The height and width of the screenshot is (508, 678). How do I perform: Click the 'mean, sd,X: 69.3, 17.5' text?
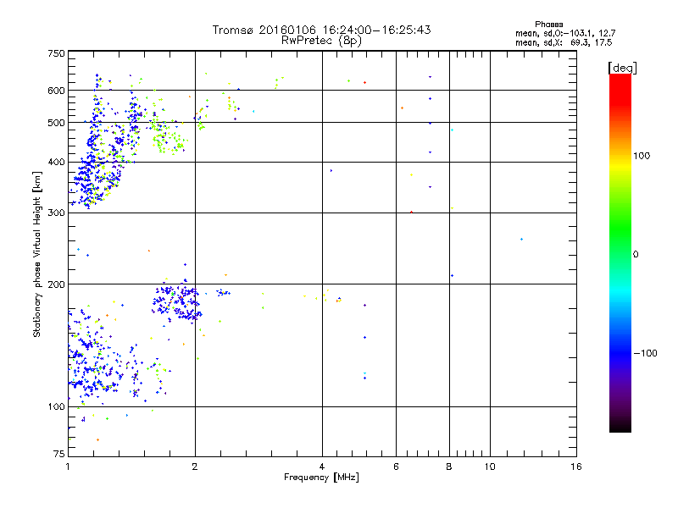[x=564, y=42]
